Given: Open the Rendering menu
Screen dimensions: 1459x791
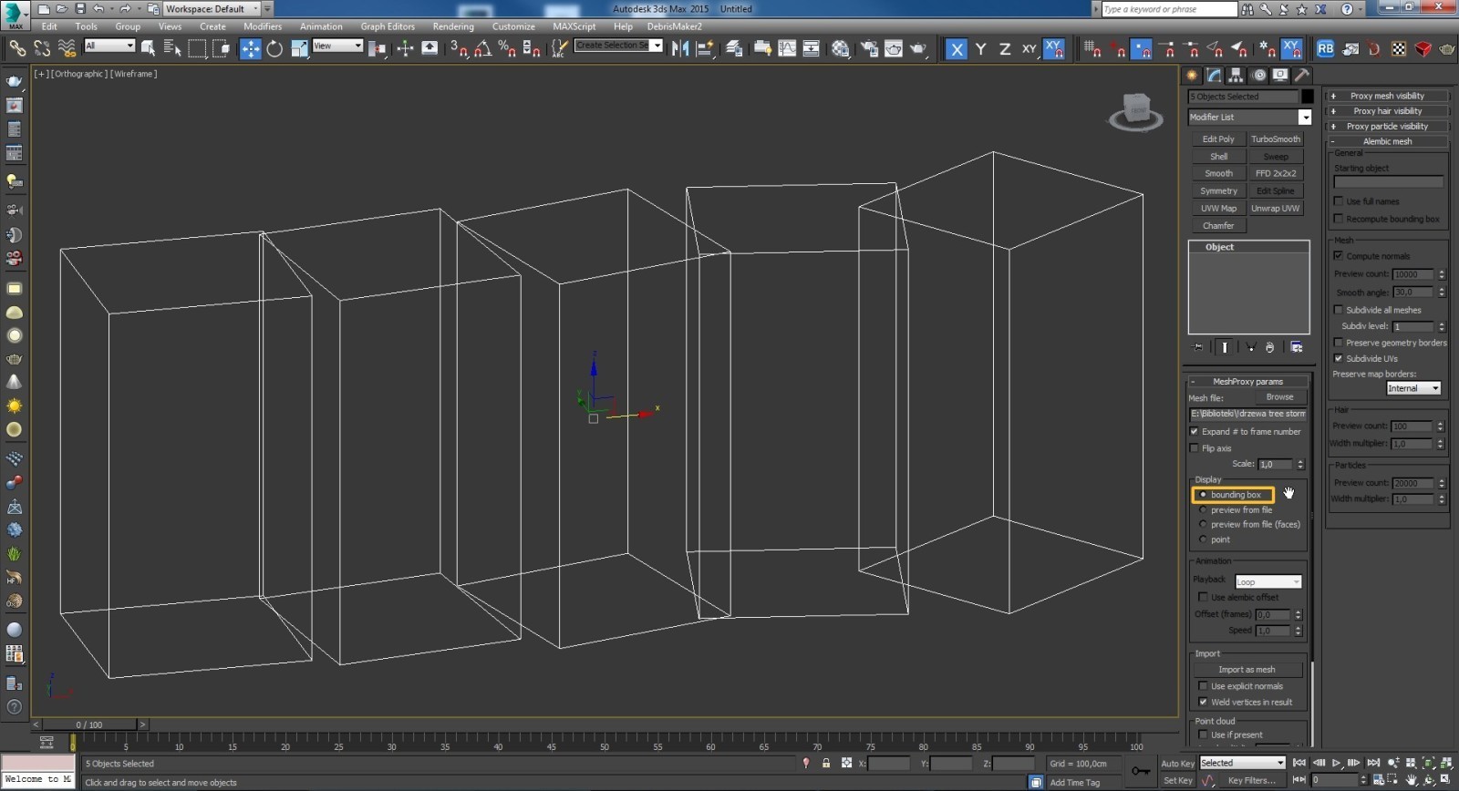Looking at the screenshot, I should pos(453,26).
